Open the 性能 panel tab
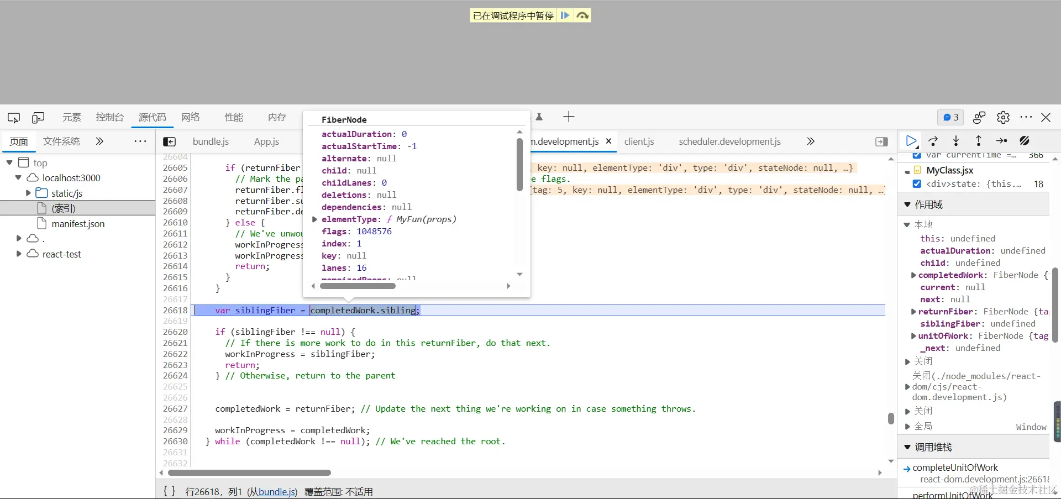Screen dimensions: 1061x499 pos(234,117)
